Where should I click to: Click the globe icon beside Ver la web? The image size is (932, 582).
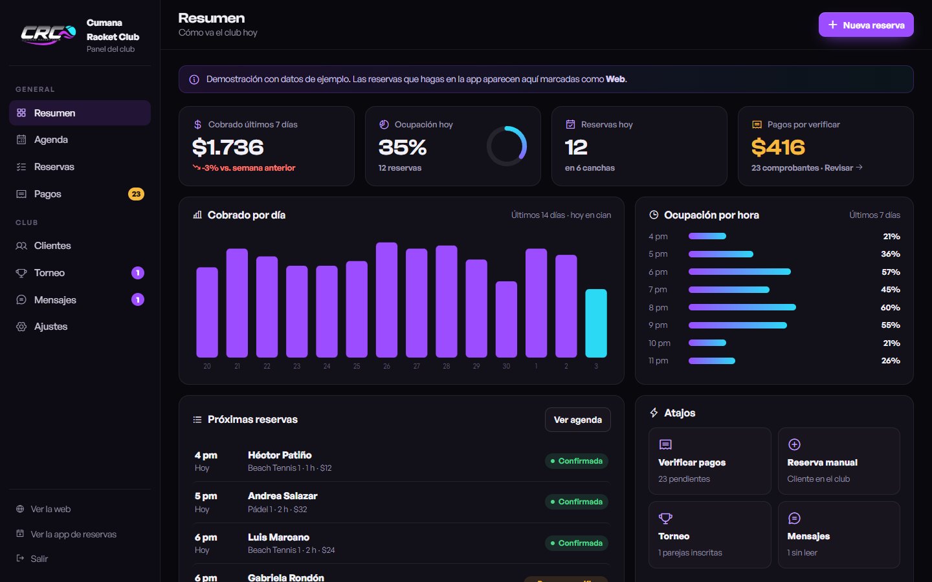tap(20, 509)
